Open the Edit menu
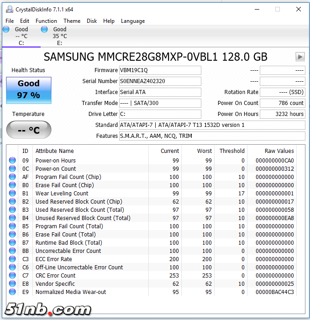The height and width of the screenshot is (320, 310). click(25, 21)
